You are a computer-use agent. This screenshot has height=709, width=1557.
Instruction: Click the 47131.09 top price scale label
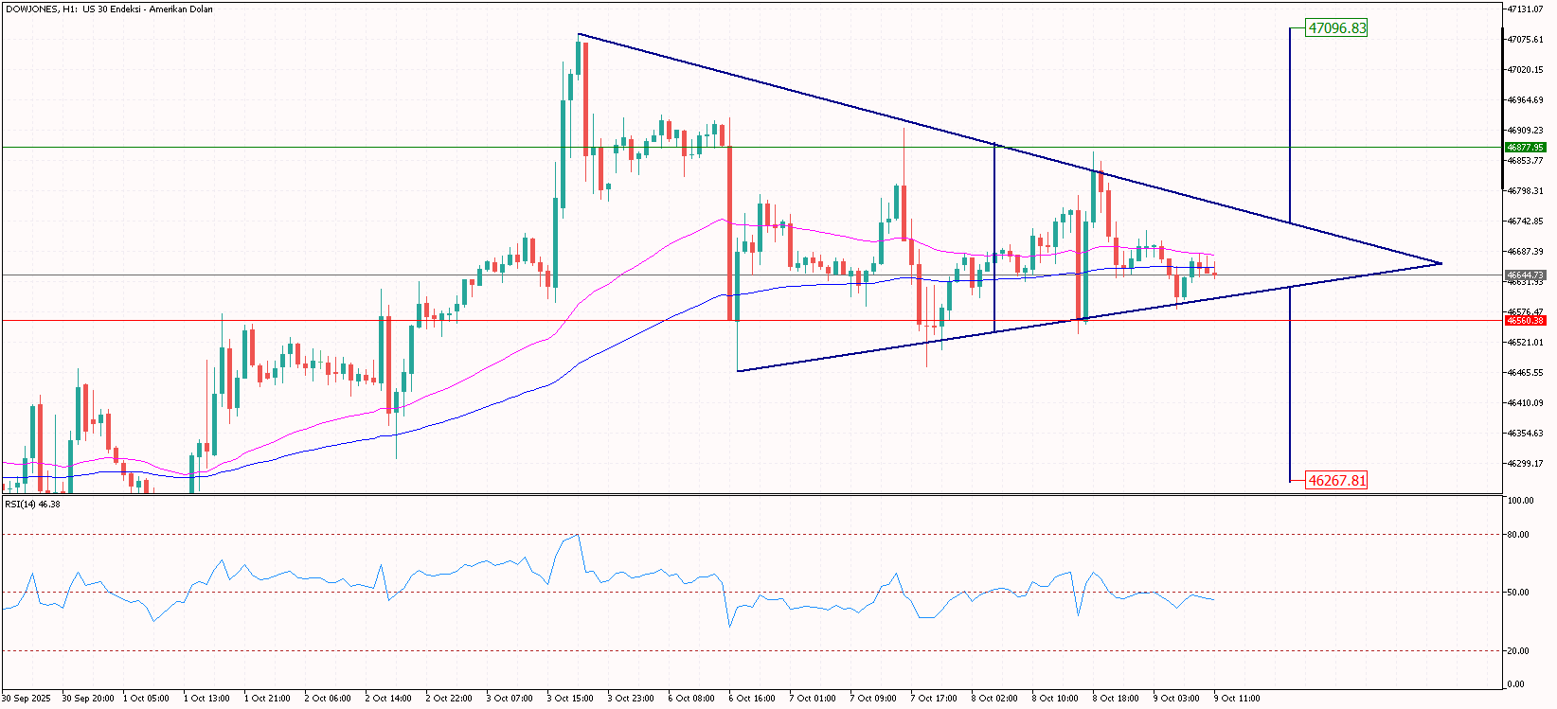[x=1525, y=9]
